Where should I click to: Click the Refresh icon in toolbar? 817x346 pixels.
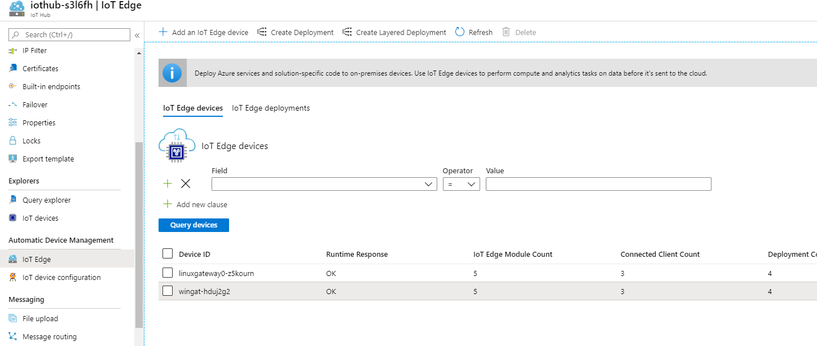coord(460,32)
